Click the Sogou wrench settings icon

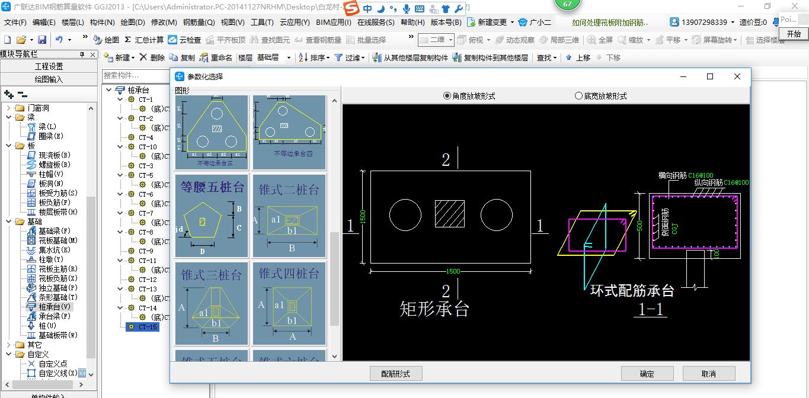459,9
